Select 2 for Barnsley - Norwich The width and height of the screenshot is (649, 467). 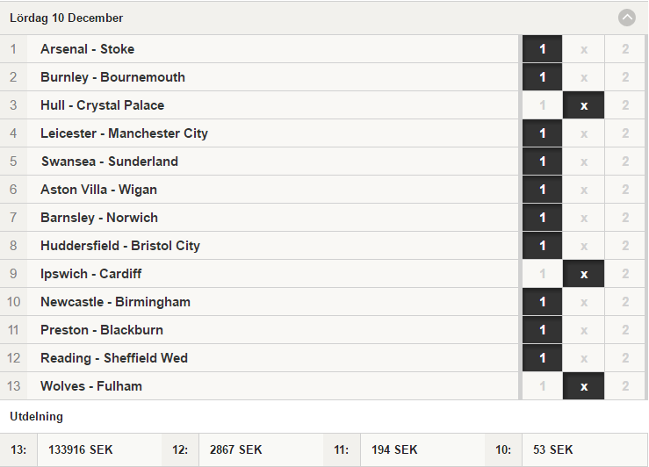coord(625,218)
